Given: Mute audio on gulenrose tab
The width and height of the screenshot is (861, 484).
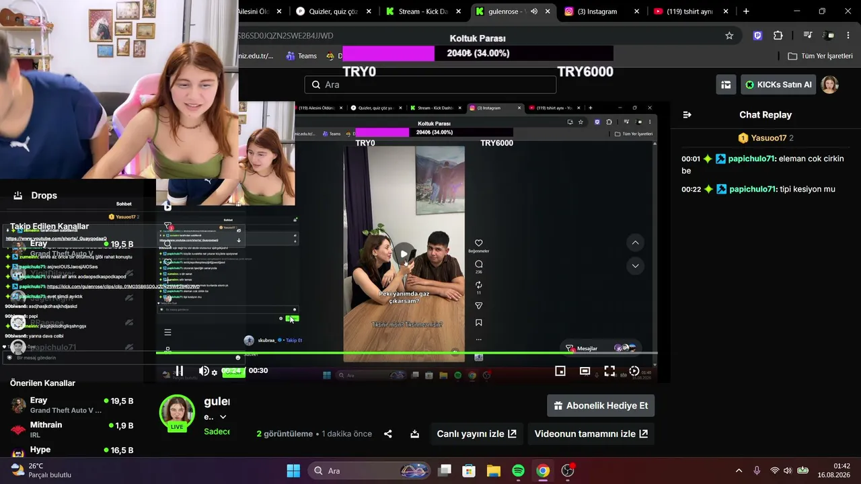Looking at the screenshot, I should 534,11.
